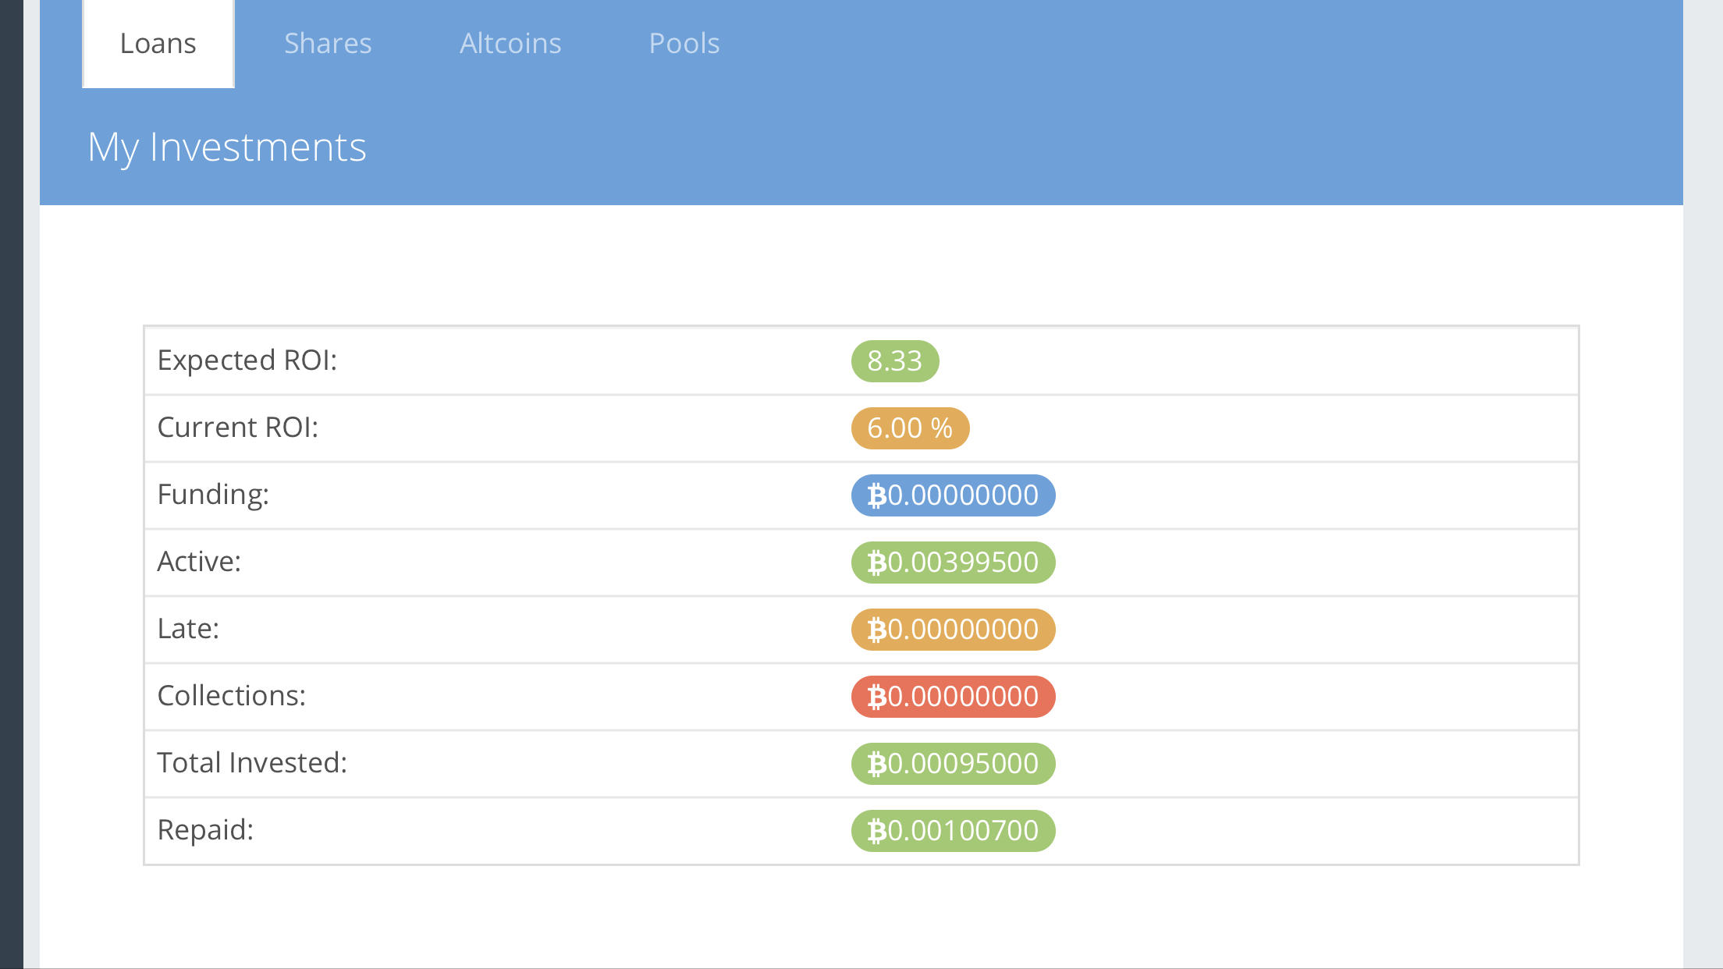Click the Repaid badge ₿0.00100700
1723x969 pixels.
coord(953,831)
